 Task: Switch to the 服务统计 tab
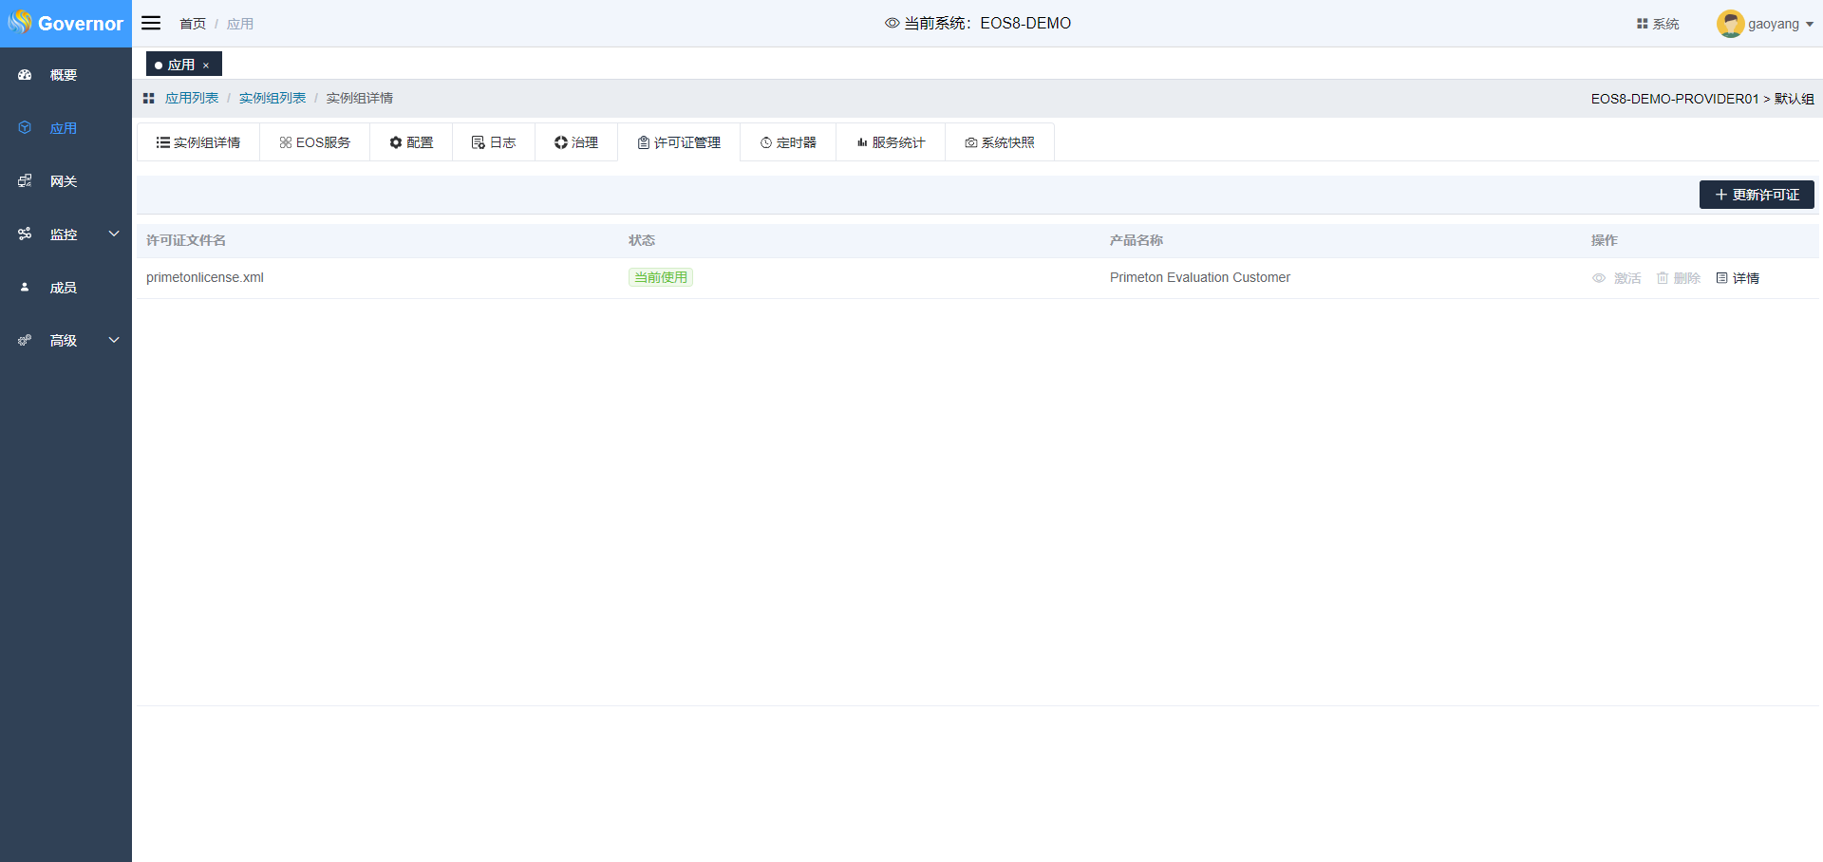coord(890,142)
